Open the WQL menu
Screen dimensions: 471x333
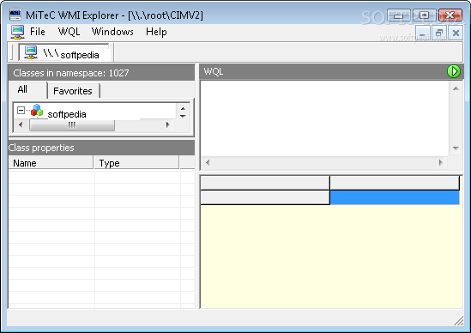tap(69, 32)
